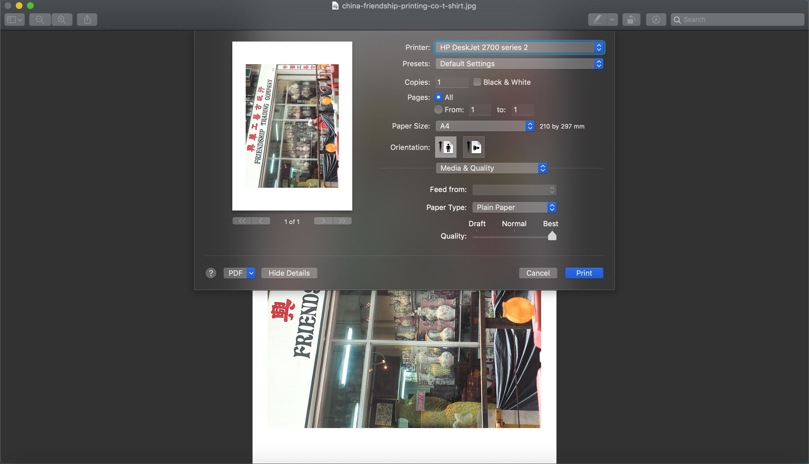Screen dimensions: 809x464
Task: Click the highlight pen icon
Action: pyautogui.click(x=597, y=19)
